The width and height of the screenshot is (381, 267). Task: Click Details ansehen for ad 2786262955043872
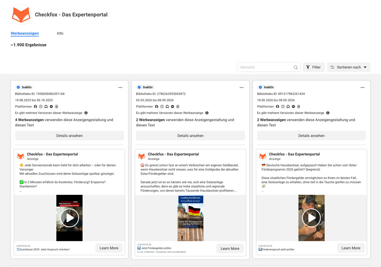[x=190, y=136]
